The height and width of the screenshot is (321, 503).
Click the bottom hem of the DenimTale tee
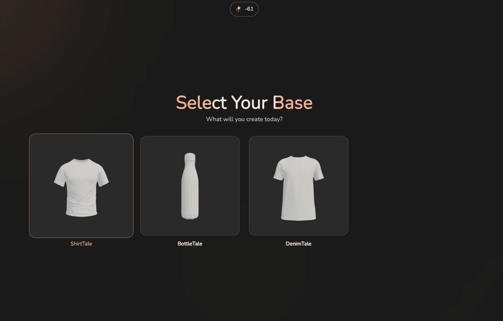click(x=299, y=218)
